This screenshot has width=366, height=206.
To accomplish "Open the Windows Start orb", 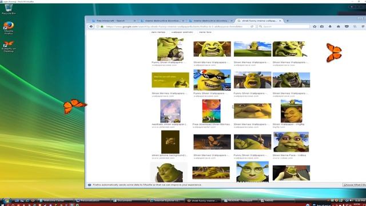I will click(x=6, y=201).
